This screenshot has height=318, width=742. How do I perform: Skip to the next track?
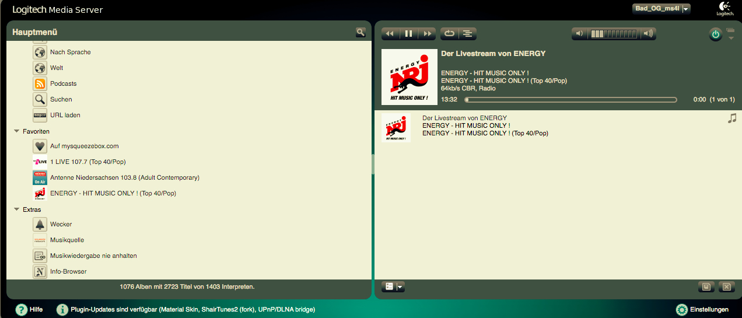click(428, 34)
